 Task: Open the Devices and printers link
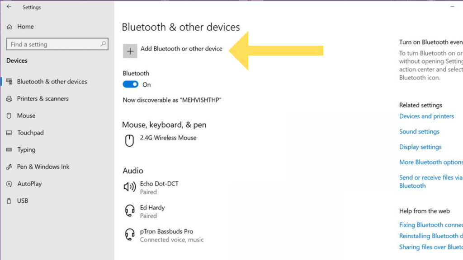pyautogui.click(x=426, y=116)
